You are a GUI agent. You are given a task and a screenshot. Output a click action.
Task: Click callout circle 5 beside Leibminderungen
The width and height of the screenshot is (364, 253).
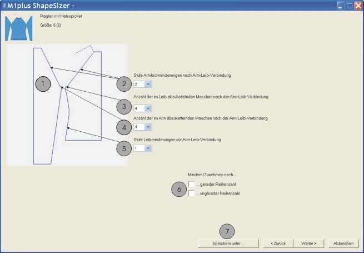[x=124, y=148]
